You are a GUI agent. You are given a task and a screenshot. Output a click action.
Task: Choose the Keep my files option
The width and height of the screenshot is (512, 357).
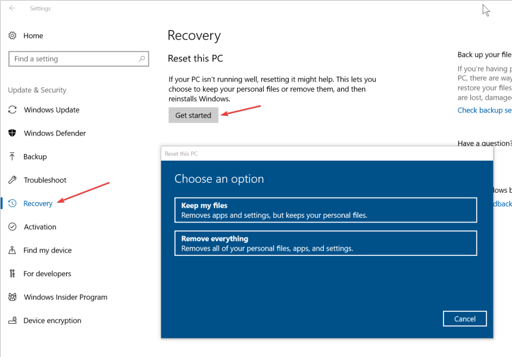pyautogui.click(x=325, y=209)
